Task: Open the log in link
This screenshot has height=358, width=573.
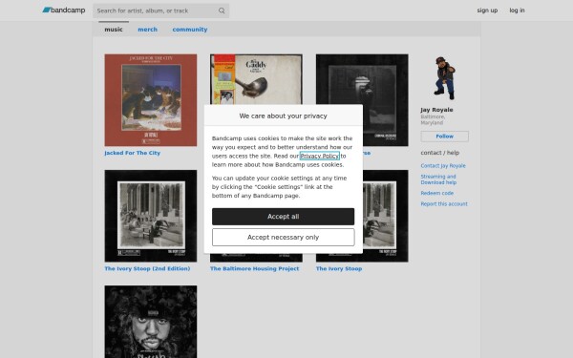Action: [x=517, y=11]
